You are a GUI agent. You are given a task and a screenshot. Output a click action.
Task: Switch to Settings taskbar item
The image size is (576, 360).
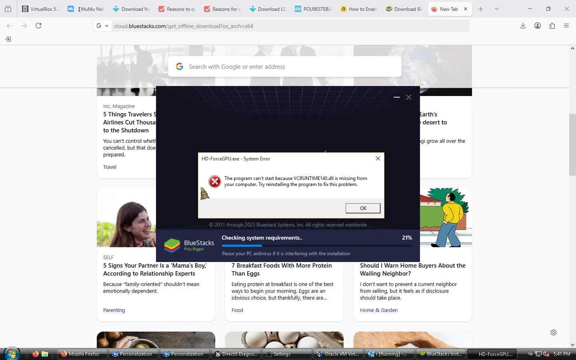coord(288,354)
